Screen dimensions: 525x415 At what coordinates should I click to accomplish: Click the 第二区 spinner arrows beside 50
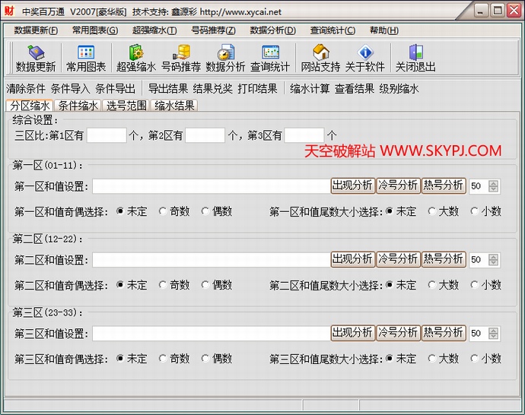point(494,259)
